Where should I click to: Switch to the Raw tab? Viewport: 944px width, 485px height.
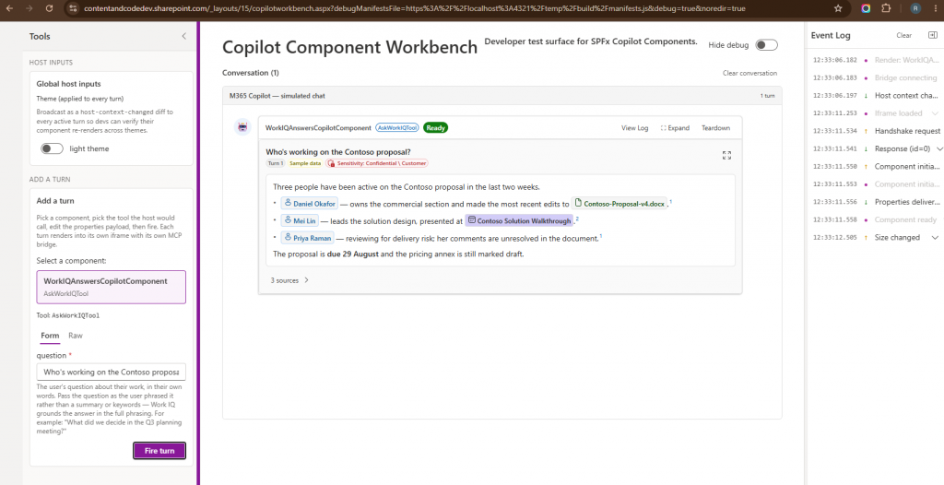(x=76, y=336)
